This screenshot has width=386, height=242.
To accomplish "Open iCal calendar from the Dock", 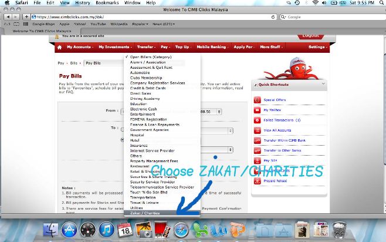I will click(125, 230).
